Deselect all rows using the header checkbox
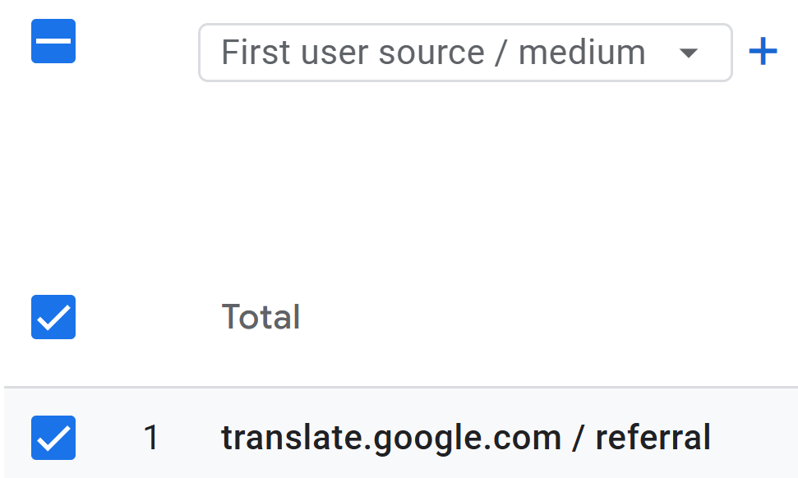Image resolution: width=798 pixels, height=478 pixels. [x=53, y=41]
